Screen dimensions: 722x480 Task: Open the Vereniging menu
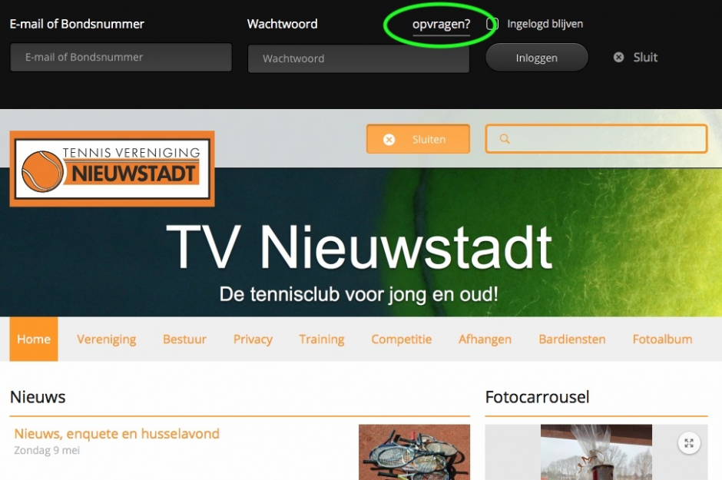pyautogui.click(x=107, y=339)
